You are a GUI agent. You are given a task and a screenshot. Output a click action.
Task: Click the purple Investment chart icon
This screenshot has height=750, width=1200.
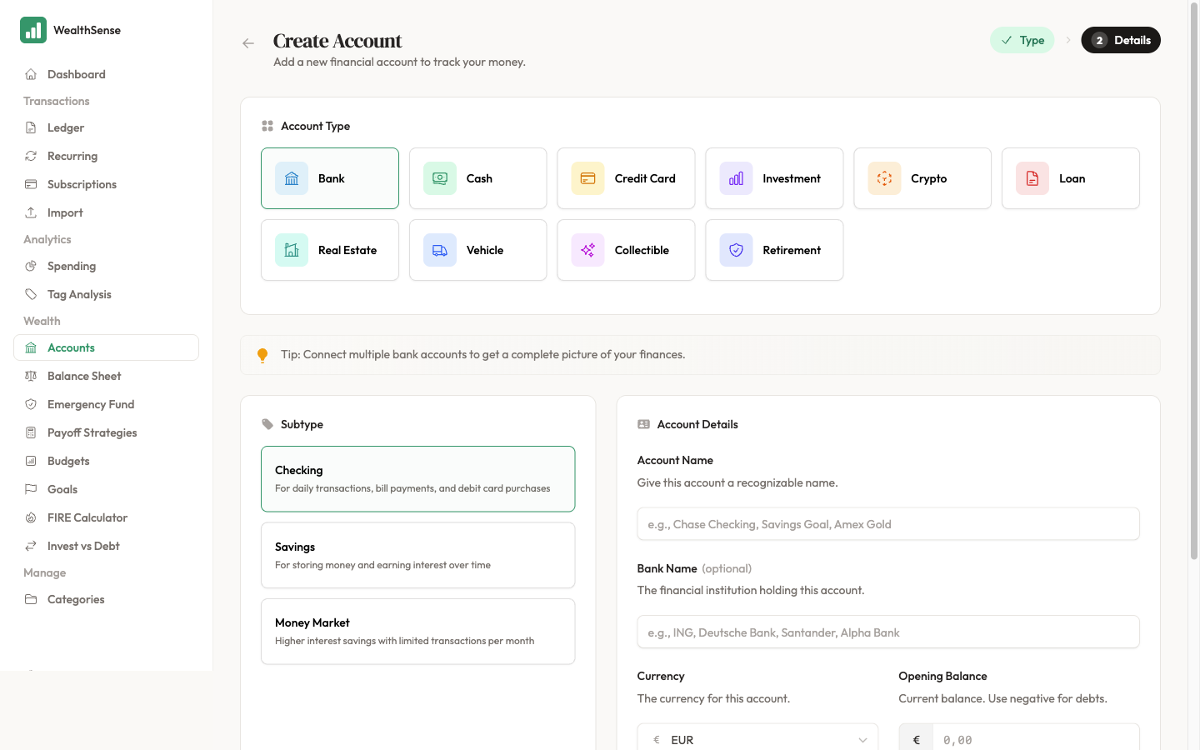coord(736,178)
